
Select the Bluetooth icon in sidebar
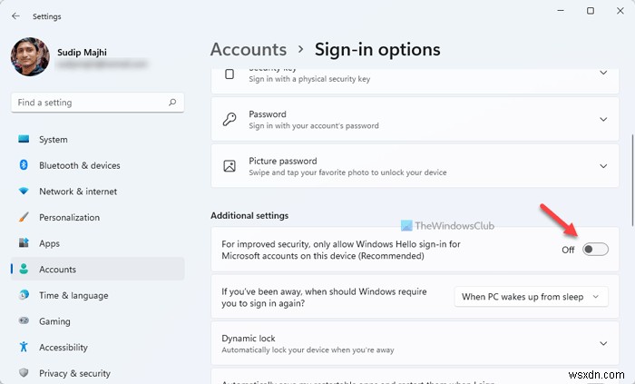pos(24,165)
